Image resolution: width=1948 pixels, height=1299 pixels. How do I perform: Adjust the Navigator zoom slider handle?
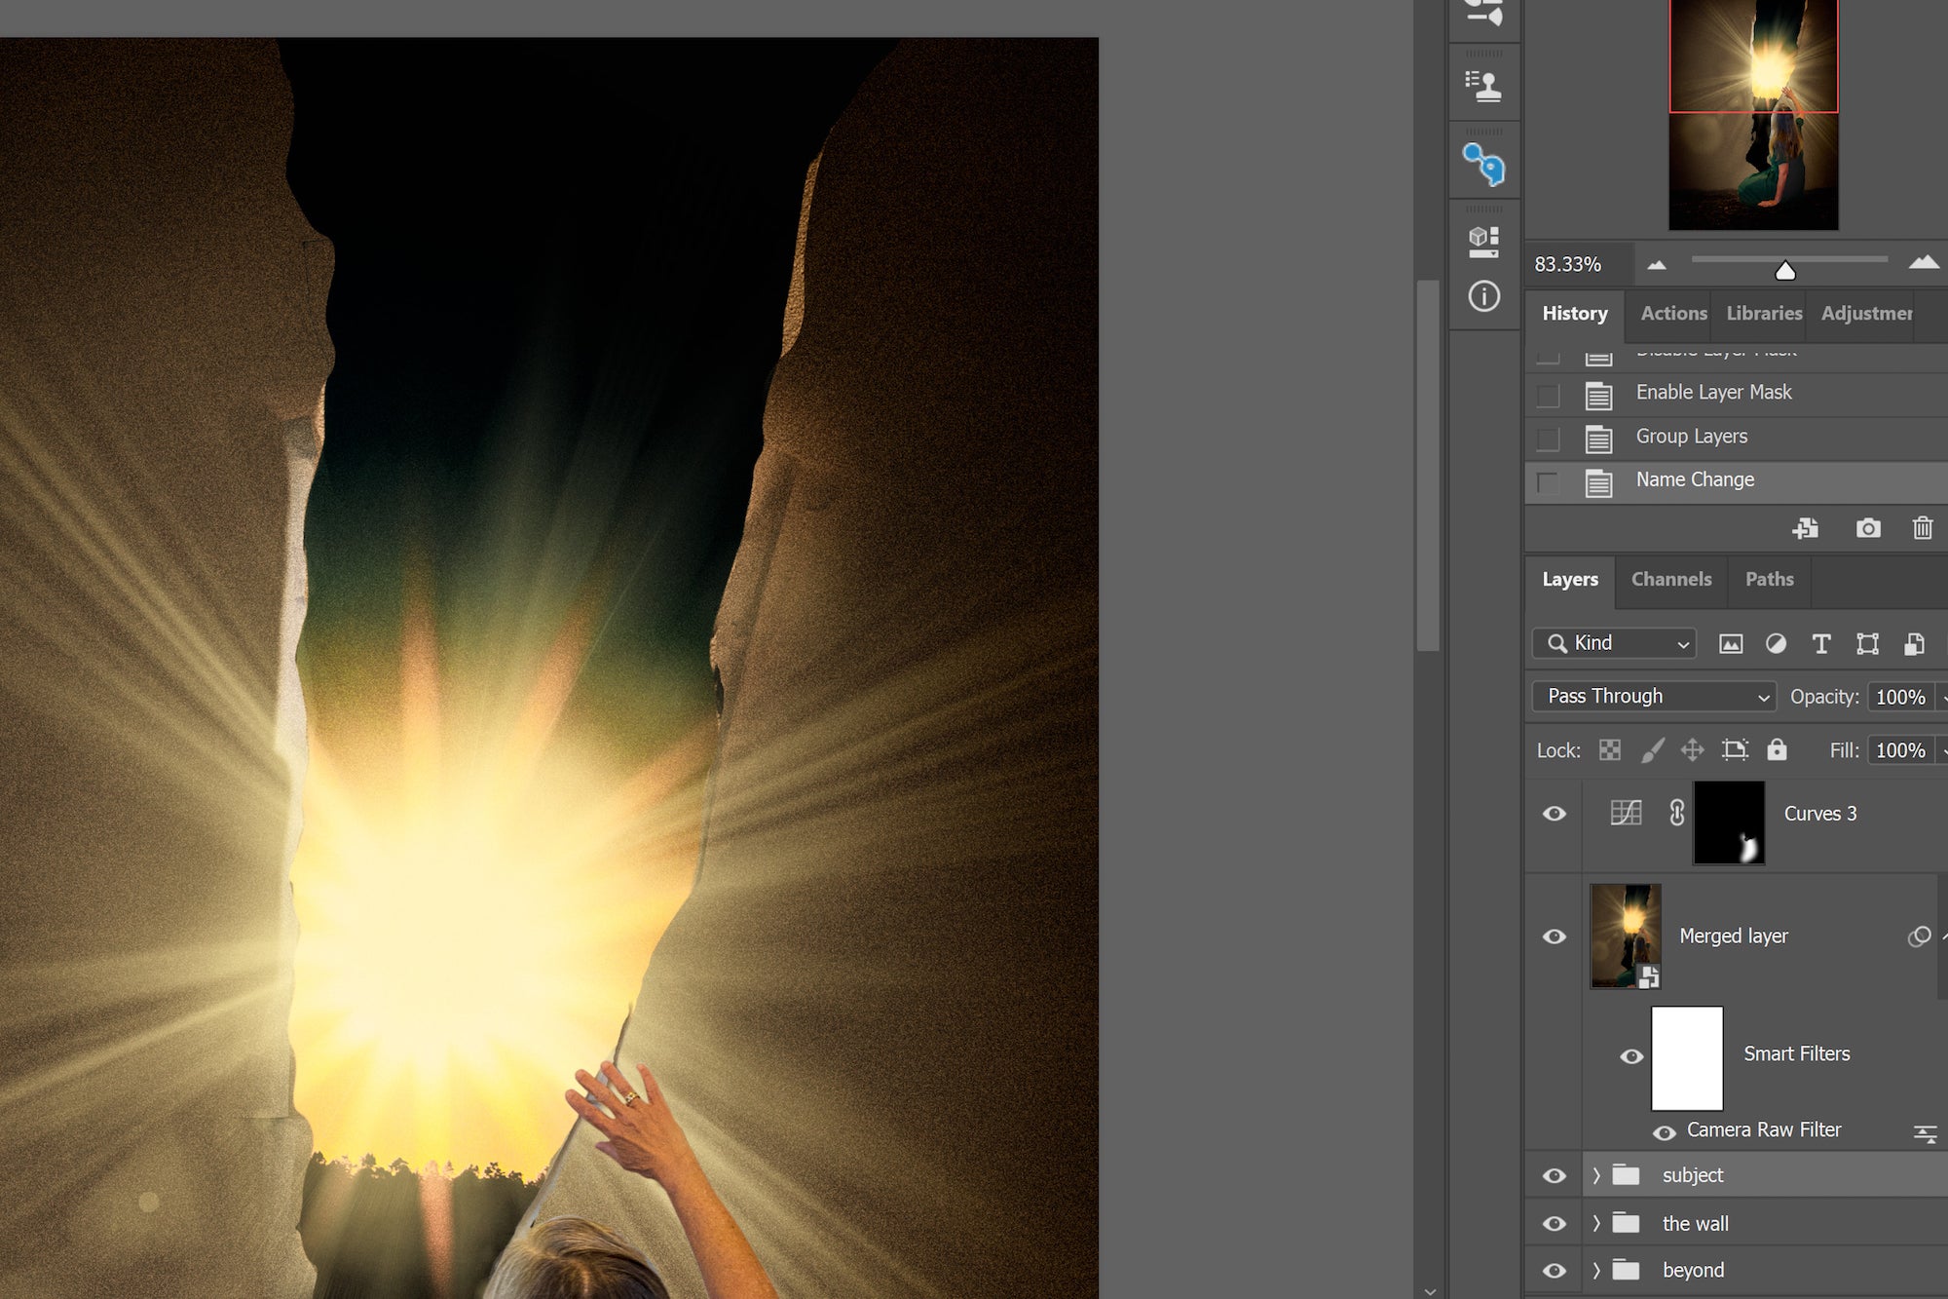[1785, 271]
